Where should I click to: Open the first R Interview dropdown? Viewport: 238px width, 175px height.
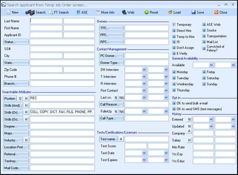click(x=144, y=84)
